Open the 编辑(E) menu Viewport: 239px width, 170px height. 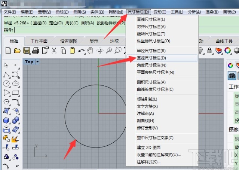[27, 12]
